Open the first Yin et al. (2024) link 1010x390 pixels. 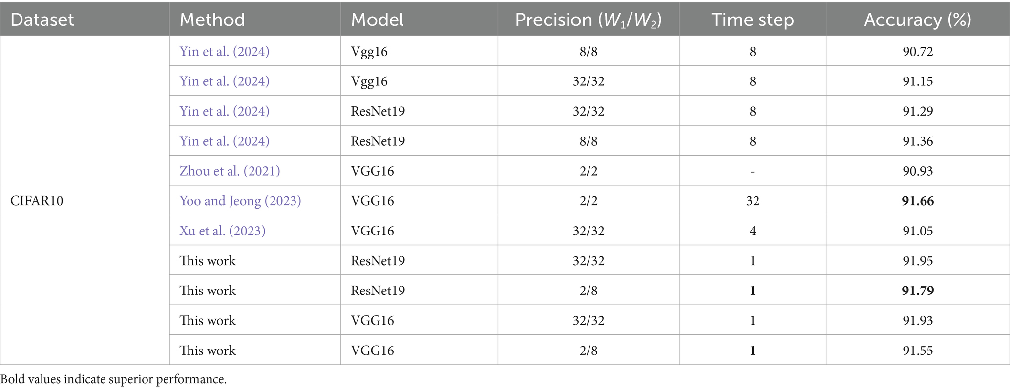pyautogui.click(x=224, y=51)
